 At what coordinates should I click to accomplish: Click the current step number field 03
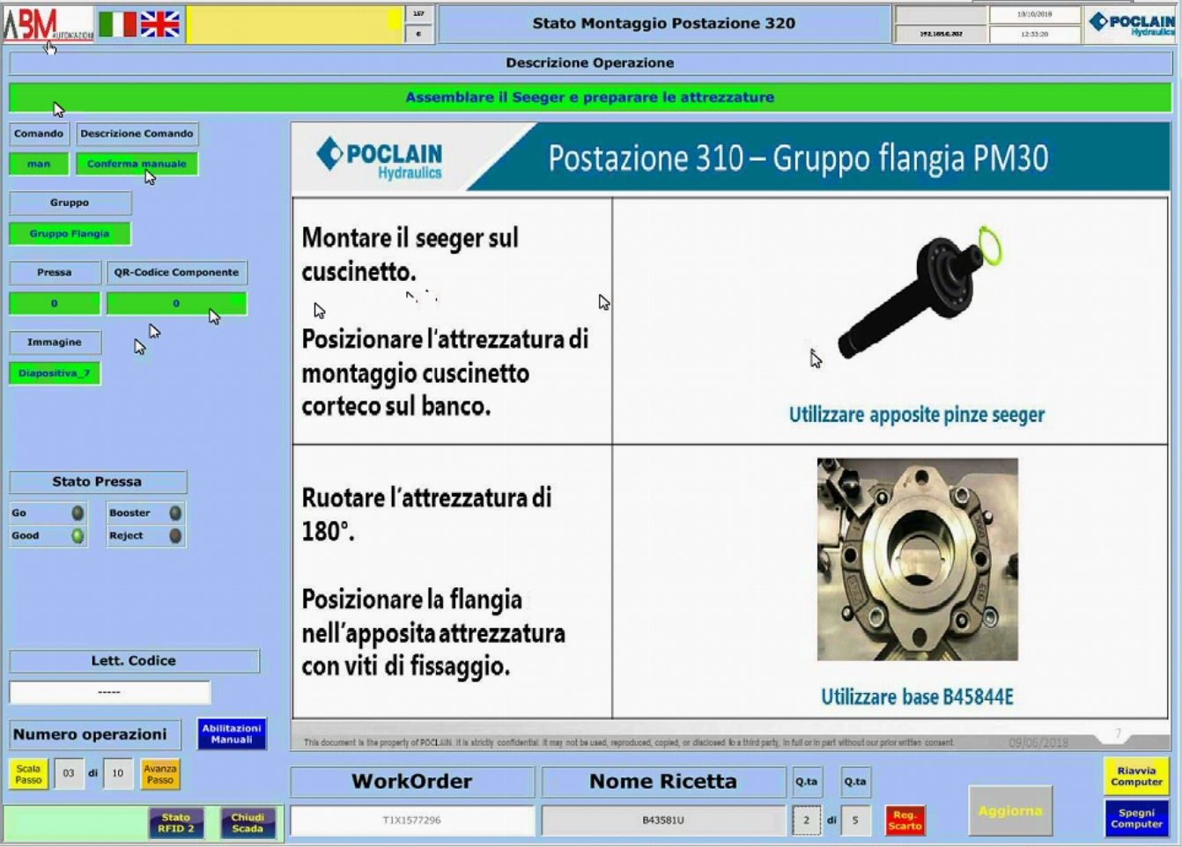coord(69,774)
